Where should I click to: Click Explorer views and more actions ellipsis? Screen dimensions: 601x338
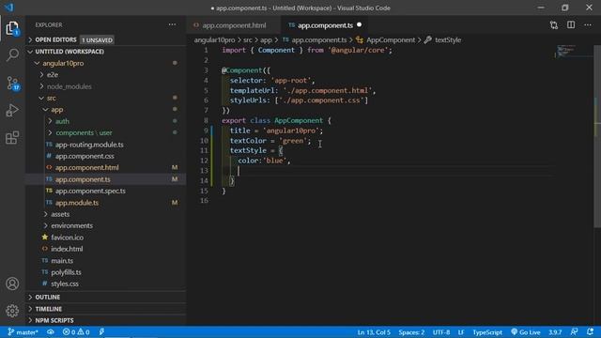coord(172,25)
